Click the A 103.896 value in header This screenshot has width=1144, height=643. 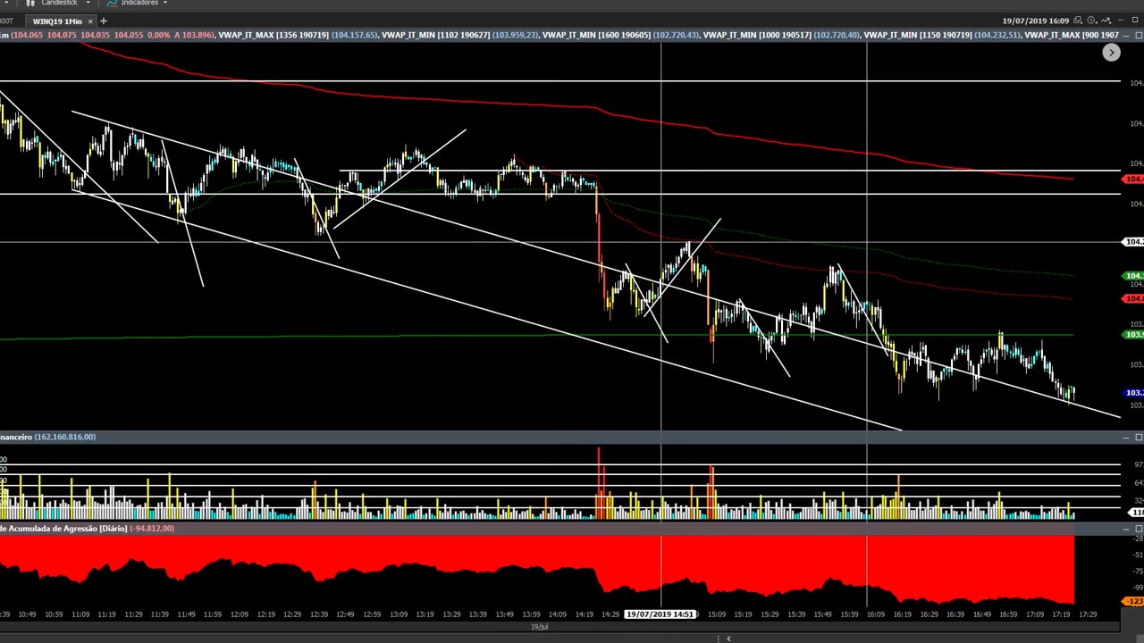(194, 35)
